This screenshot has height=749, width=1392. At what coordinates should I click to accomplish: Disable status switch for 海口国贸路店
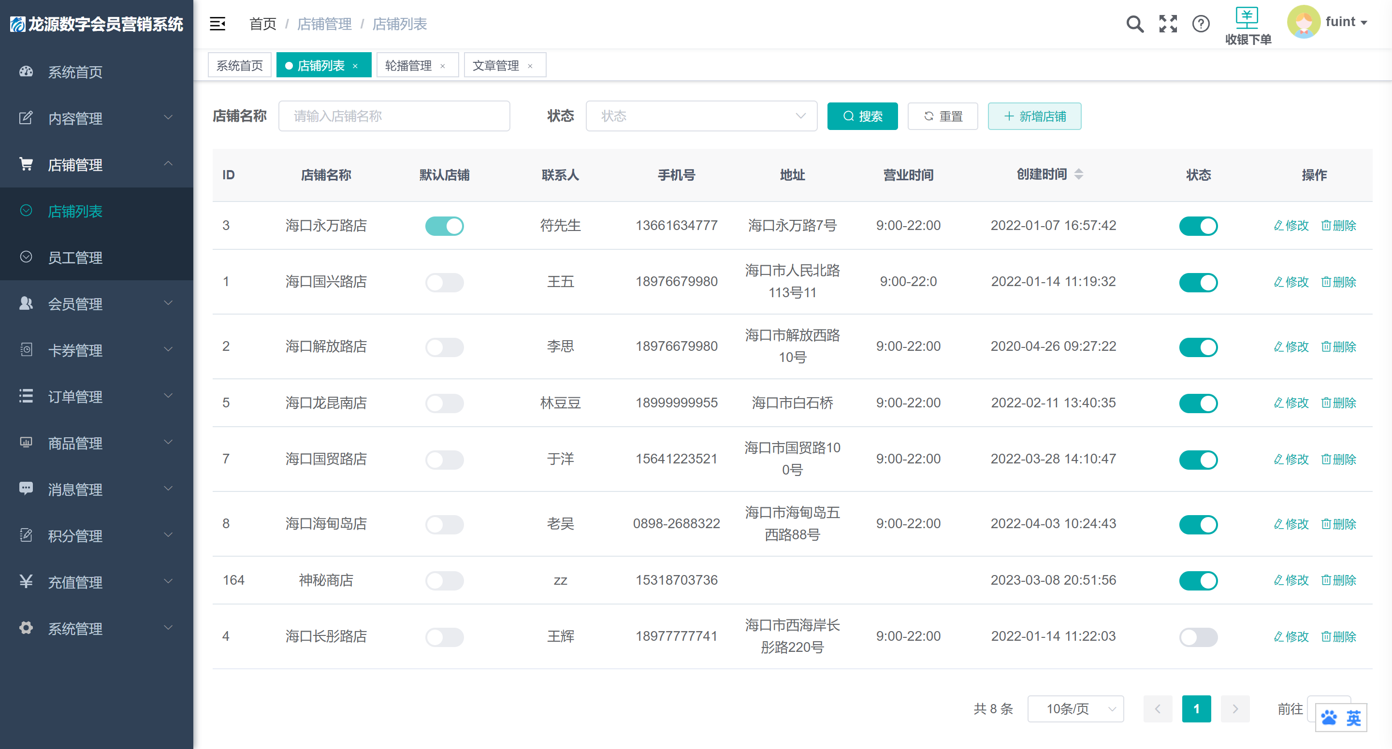pos(1198,460)
